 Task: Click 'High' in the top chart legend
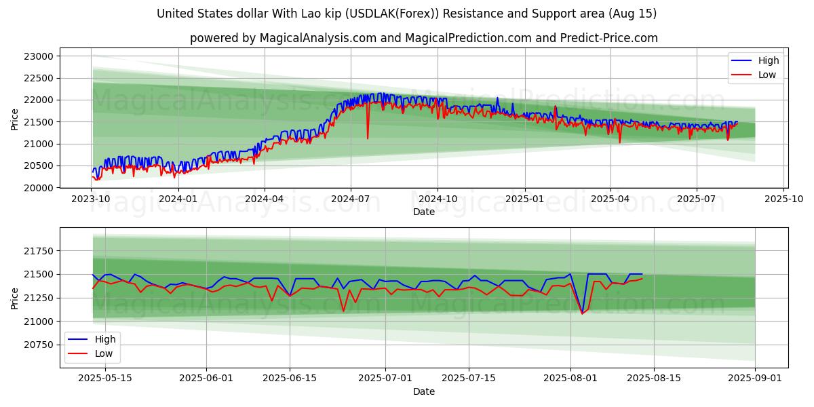click(769, 60)
